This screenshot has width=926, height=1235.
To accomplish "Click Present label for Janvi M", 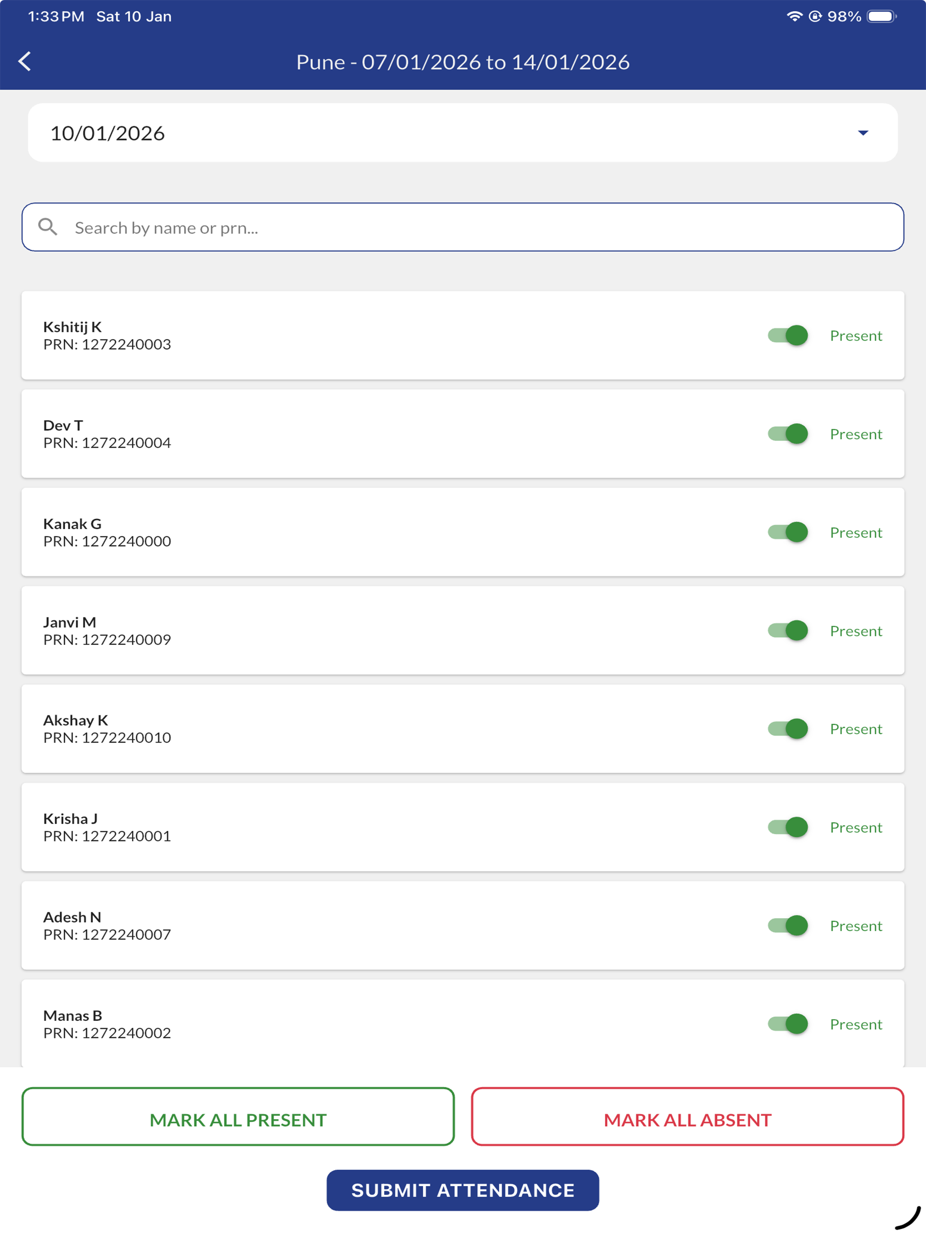I will [856, 631].
